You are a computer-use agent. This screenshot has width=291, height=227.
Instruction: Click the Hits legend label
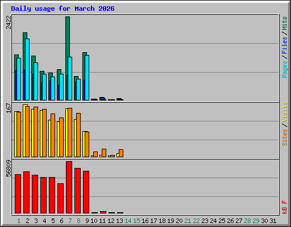click(x=284, y=23)
